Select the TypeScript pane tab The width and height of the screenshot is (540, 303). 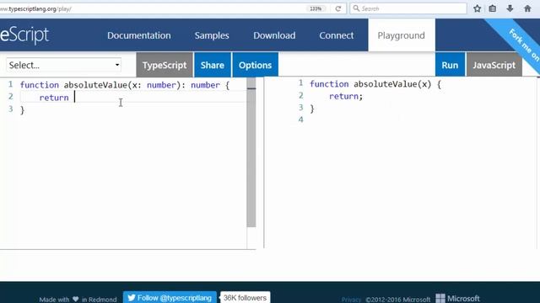[x=165, y=65]
